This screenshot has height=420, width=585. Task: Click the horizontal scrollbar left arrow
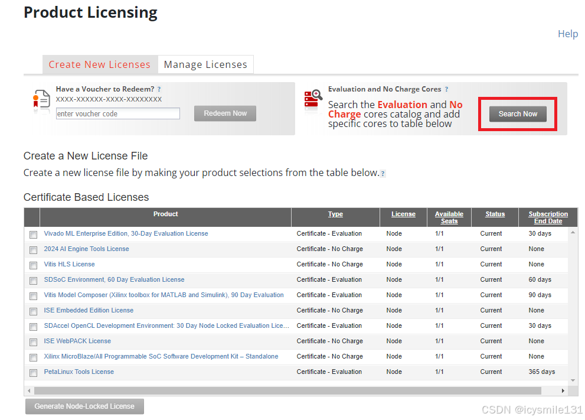click(29, 390)
